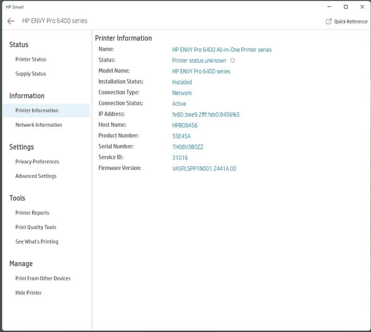Click the Information section heading
This screenshot has height=332, width=371.
click(27, 96)
